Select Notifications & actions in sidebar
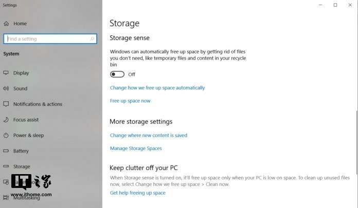358x208 pixels. click(38, 104)
